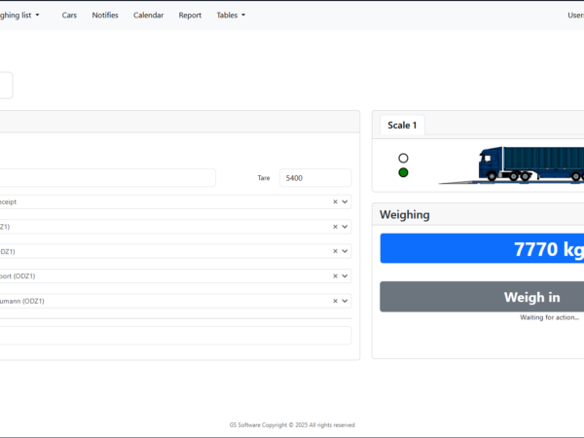Expand the Z1) dropdown chevron
The height and width of the screenshot is (438, 584).
click(x=345, y=227)
